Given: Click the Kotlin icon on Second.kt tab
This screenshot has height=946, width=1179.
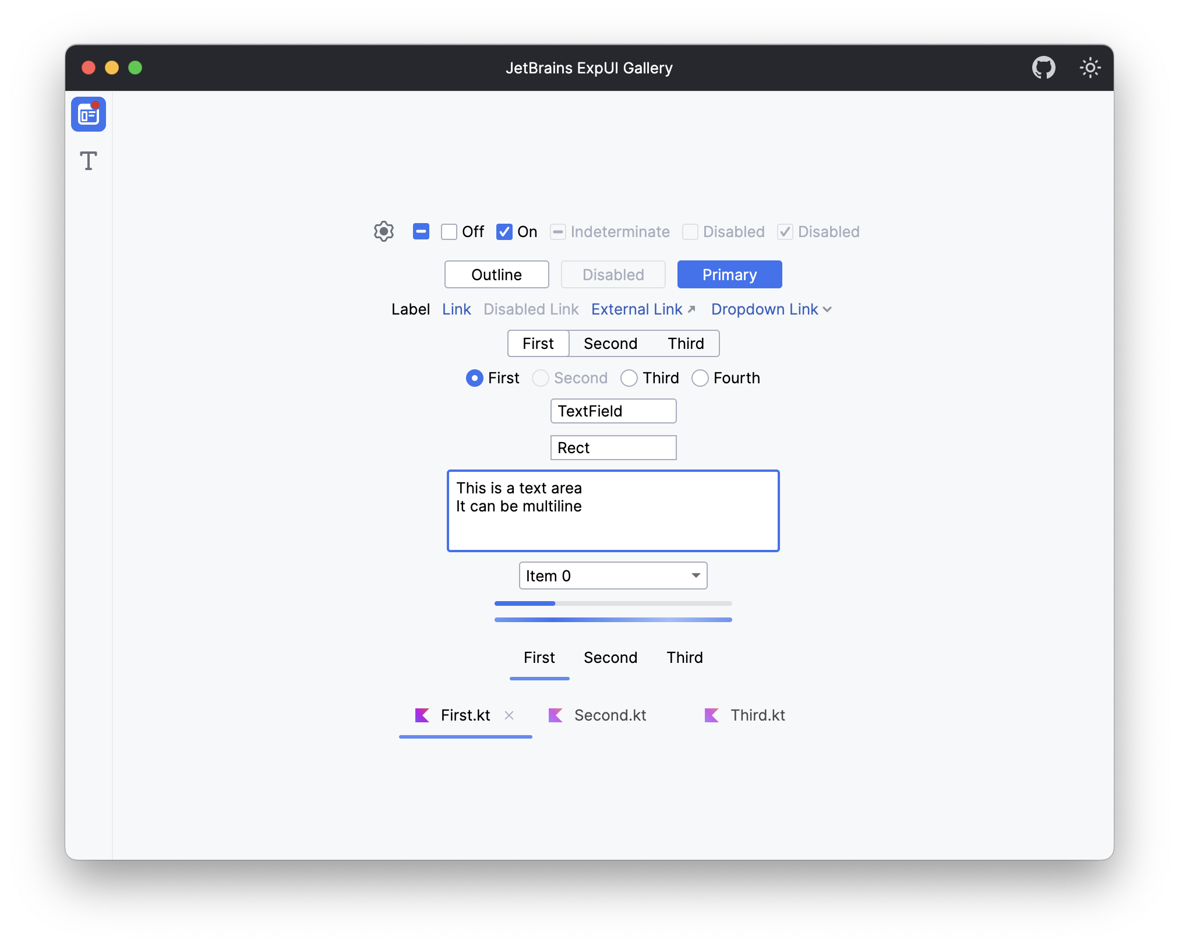Looking at the screenshot, I should tap(555, 715).
